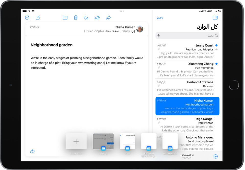This screenshot has height=170, width=245.
Task: Click the تحرير (Edit) button
Action: pyautogui.click(x=160, y=18)
